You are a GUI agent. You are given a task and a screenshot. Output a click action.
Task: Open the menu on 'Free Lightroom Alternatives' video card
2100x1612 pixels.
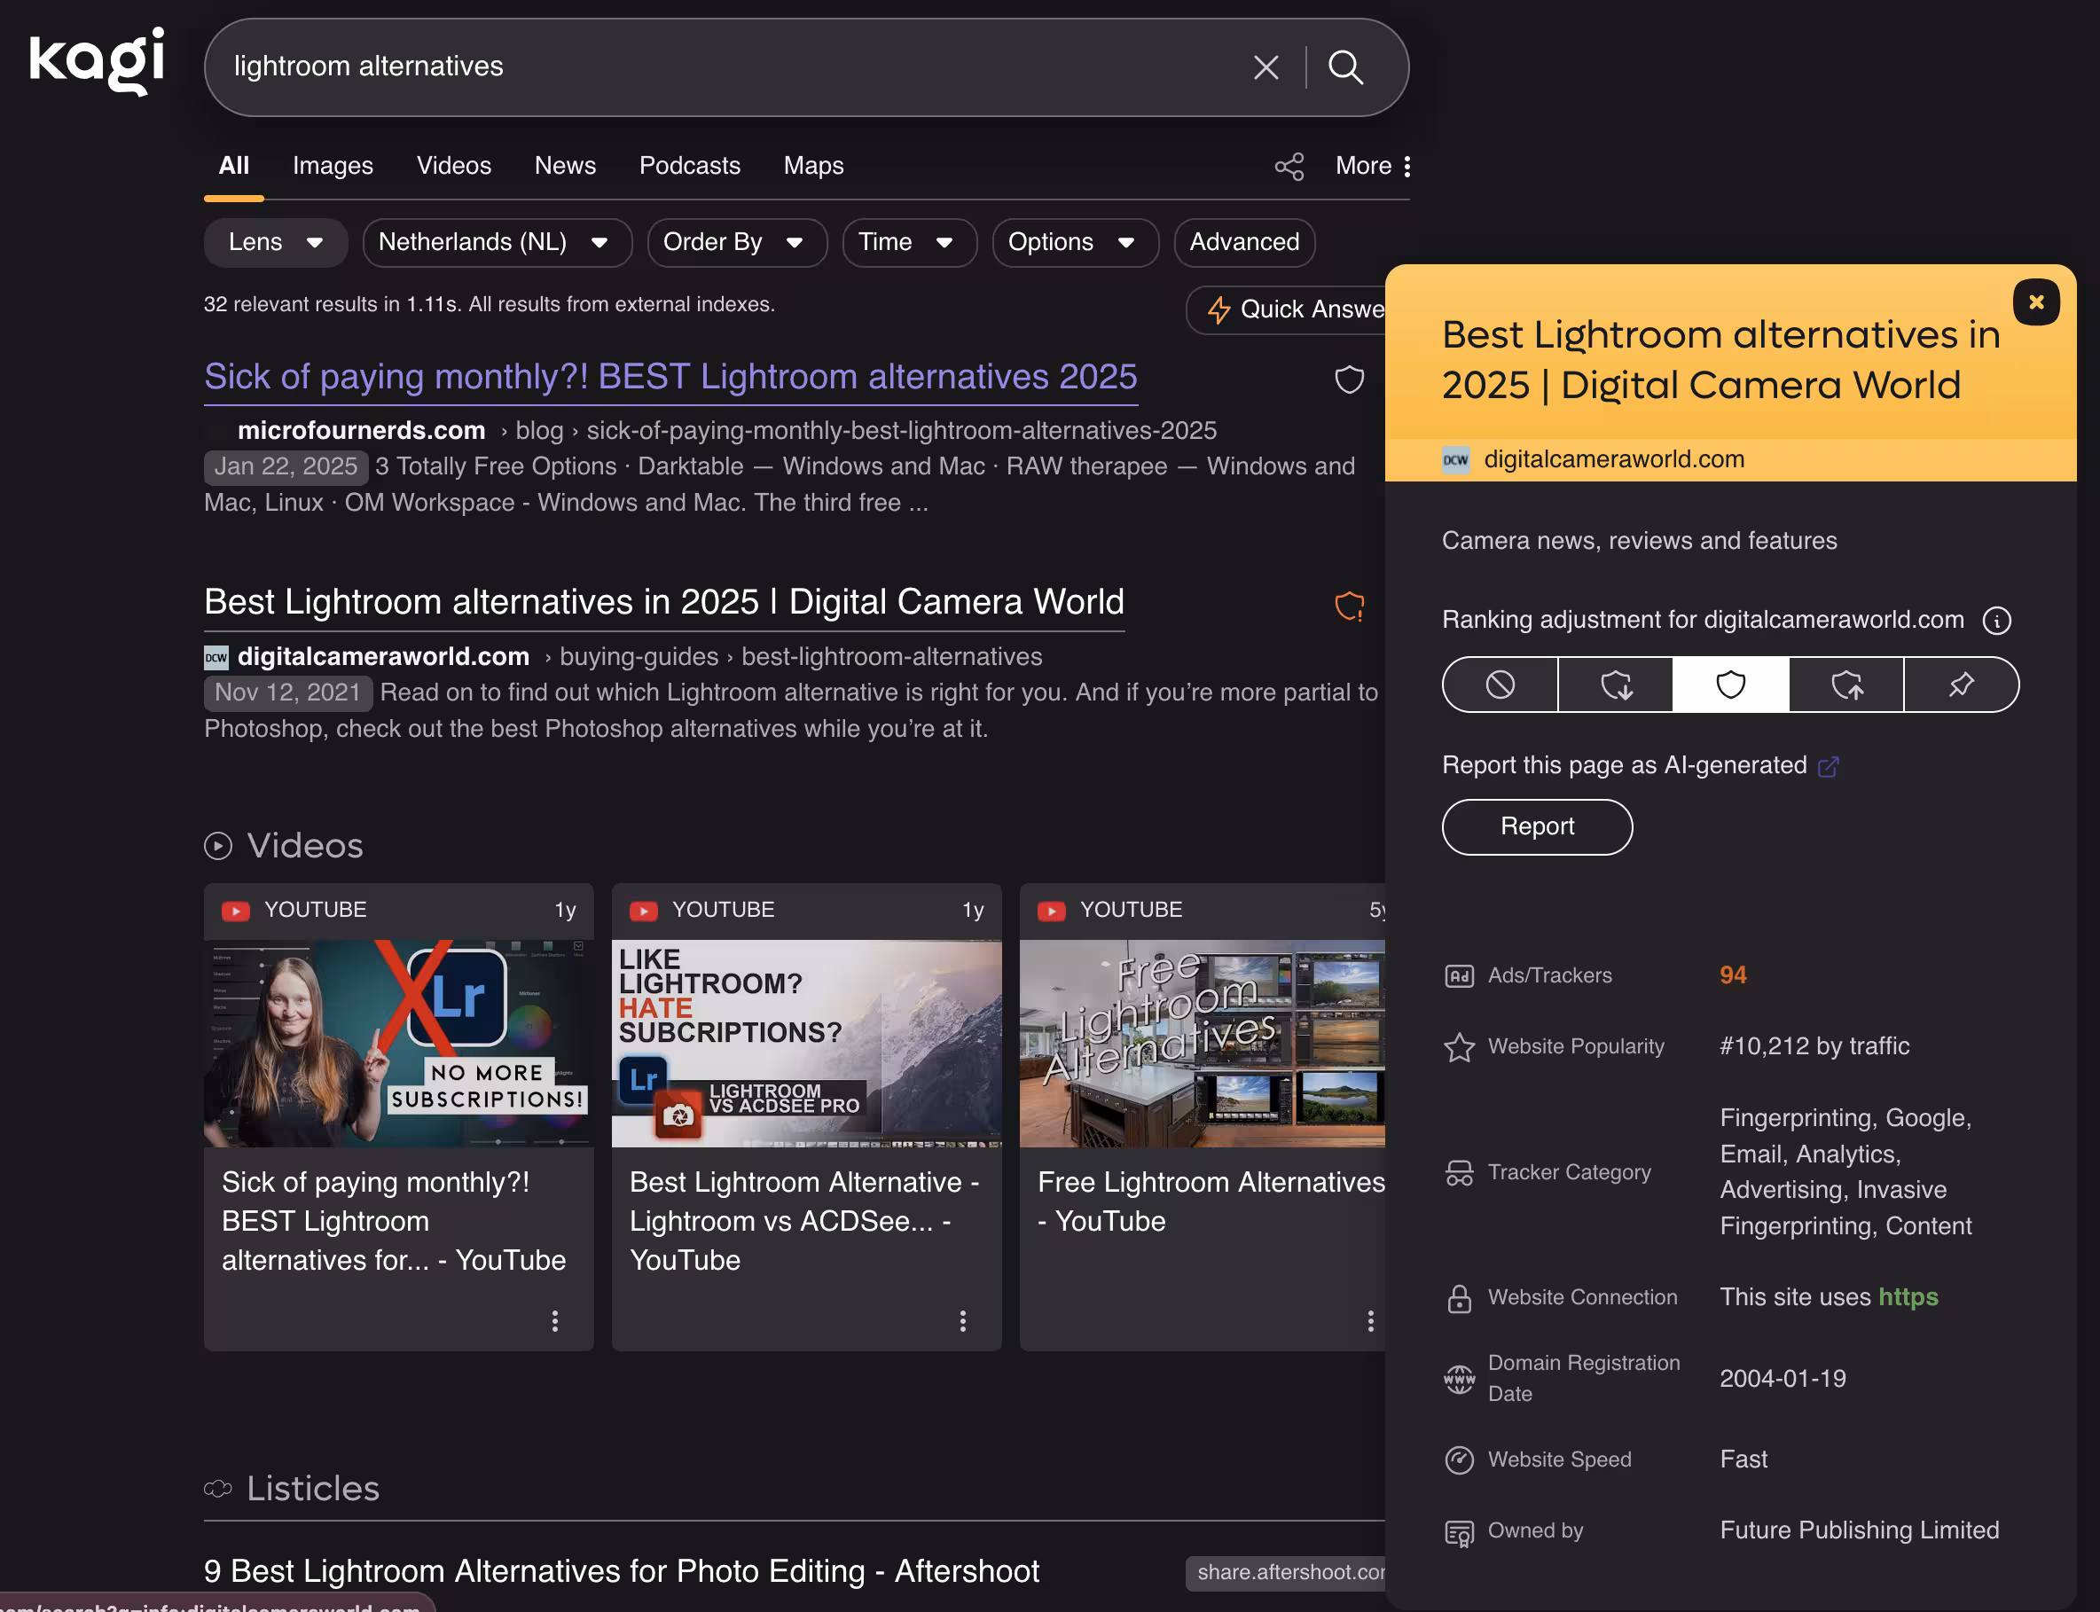point(1370,1321)
